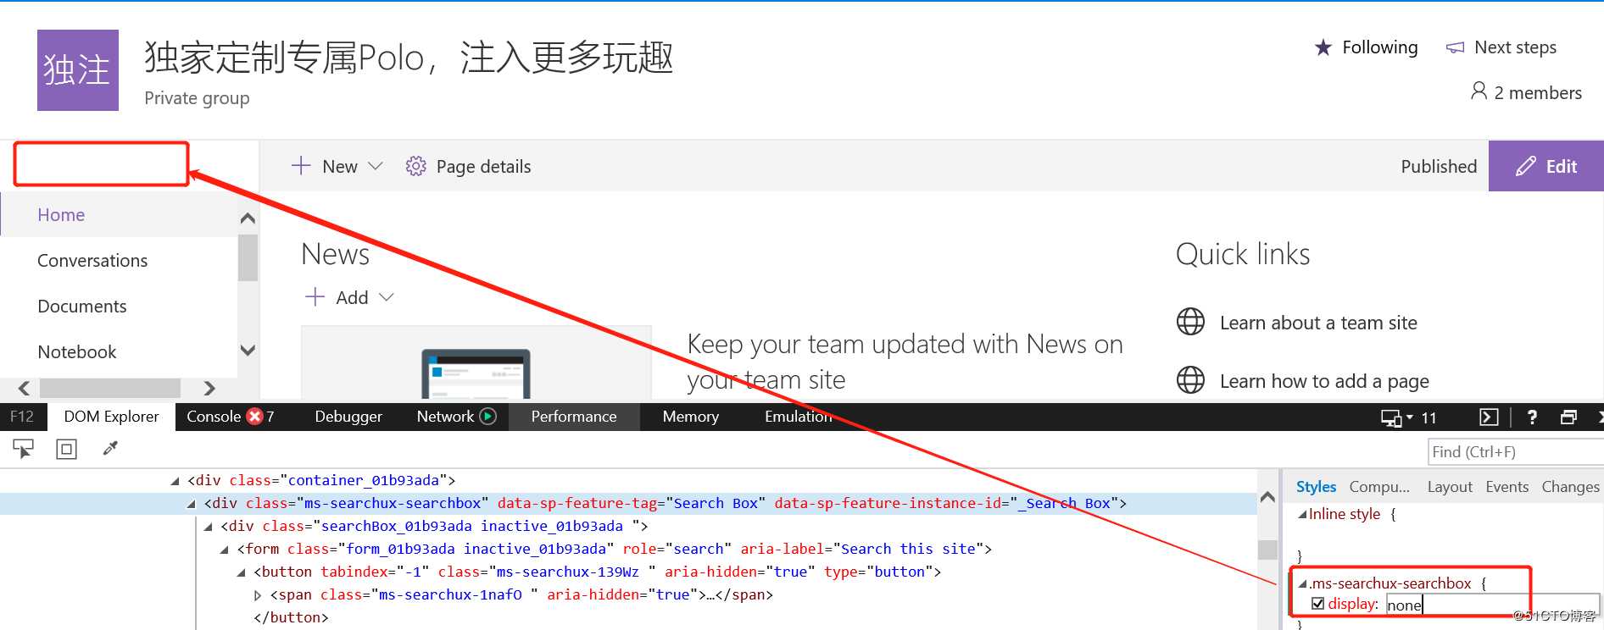Image resolution: width=1604 pixels, height=630 pixels.
Task: Open the Changes pane tab
Action: click(1570, 487)
